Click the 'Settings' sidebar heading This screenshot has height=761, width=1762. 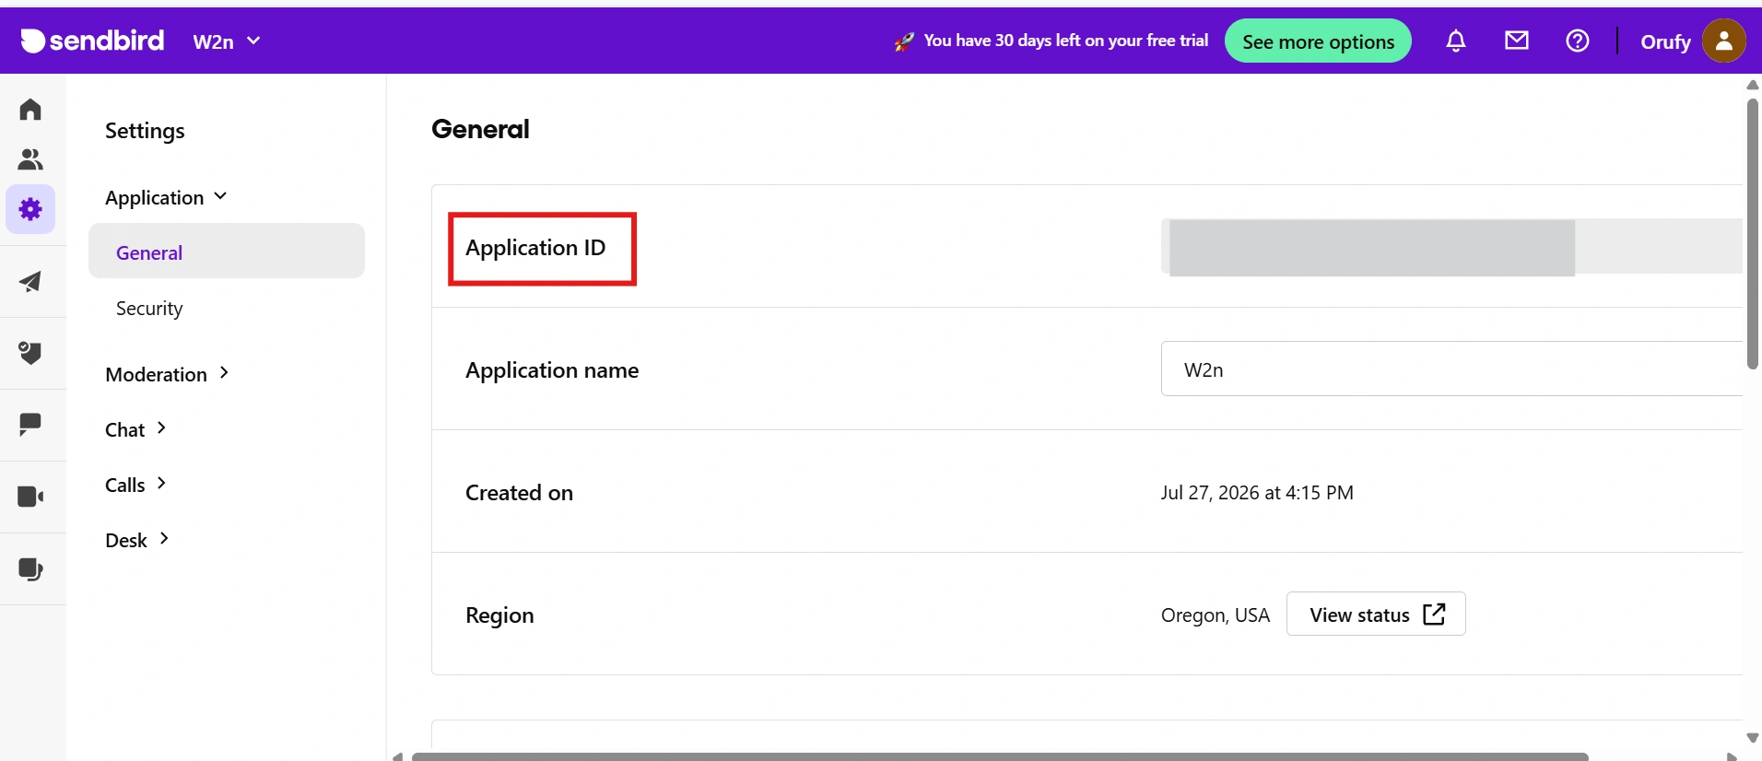coord(145,131)
